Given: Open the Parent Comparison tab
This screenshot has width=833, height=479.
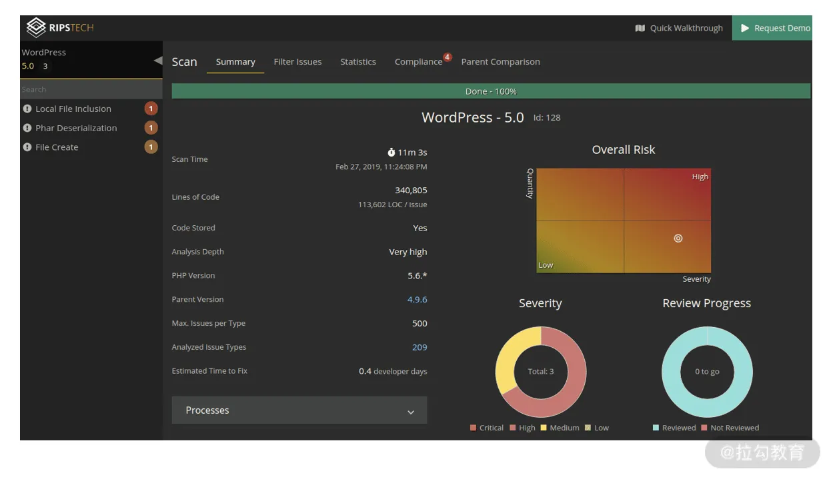Looking at the screenshot, I should click(501, 62).
